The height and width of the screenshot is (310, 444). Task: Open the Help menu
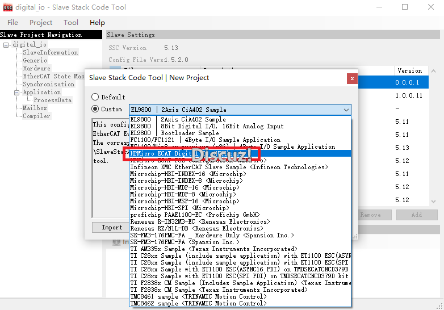(97, 22)
